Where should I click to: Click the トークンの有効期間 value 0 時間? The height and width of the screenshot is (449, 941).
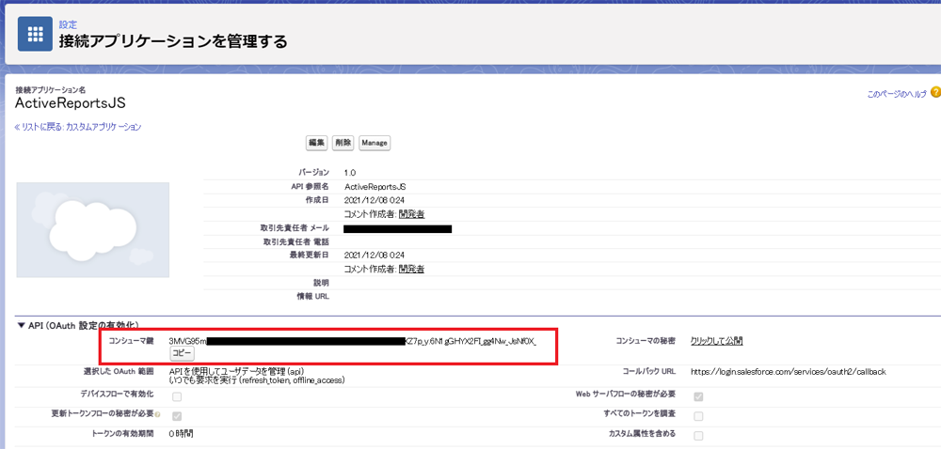click(182, 432)
